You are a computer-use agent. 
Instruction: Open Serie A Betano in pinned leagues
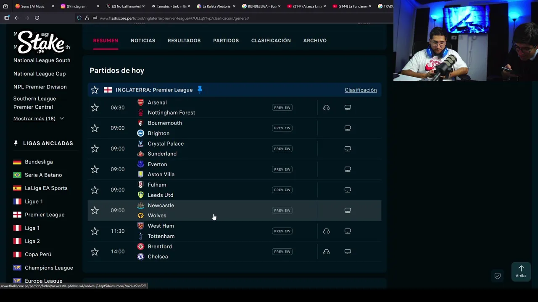click(x=43, y=175)
